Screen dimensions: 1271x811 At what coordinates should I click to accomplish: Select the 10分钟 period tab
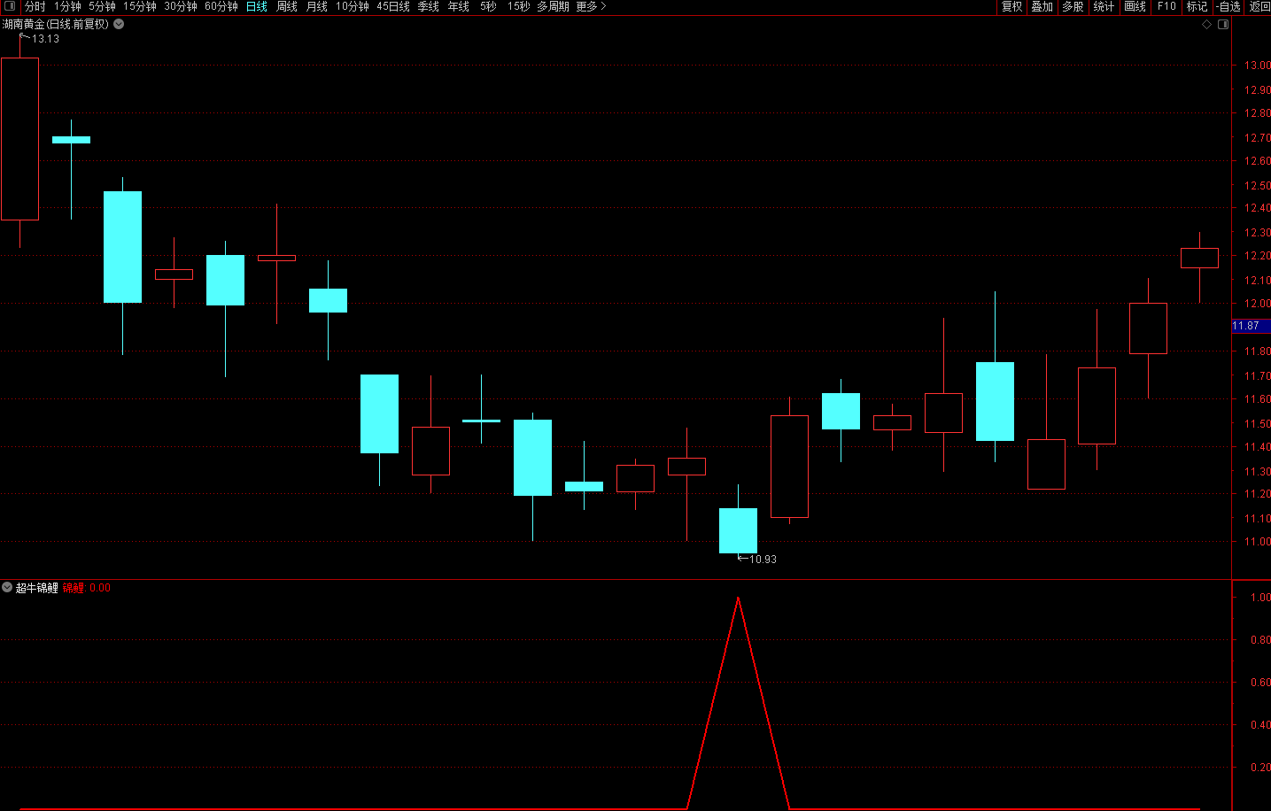pos(353,6)
